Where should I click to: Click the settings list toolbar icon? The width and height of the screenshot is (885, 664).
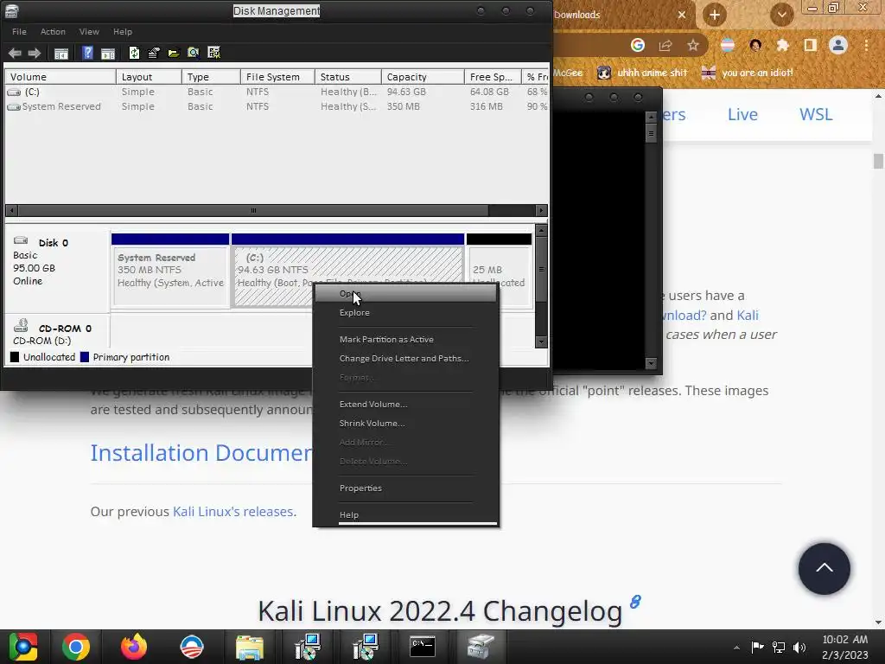[x=214, y=53]
